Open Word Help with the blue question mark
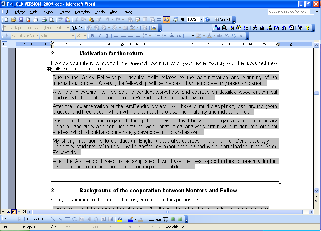Screen dimensions: 321x231 pos(207,20)
